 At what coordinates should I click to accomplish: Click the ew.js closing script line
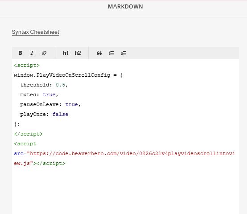click(39, 163)
